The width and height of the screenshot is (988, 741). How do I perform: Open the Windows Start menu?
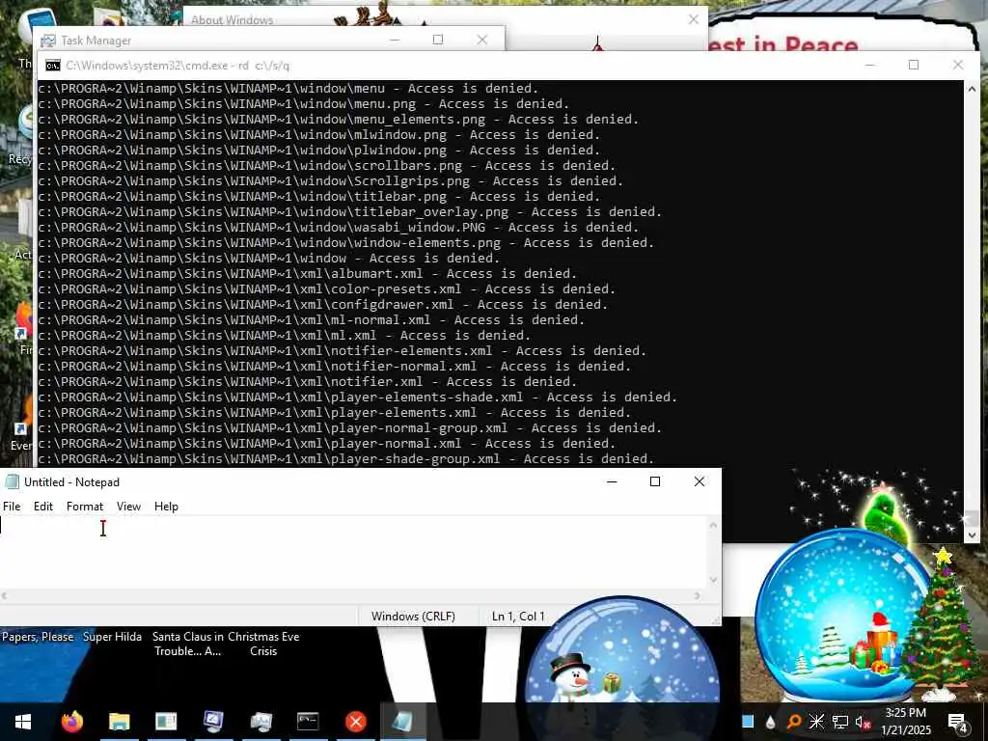click(x=23, y=722)
